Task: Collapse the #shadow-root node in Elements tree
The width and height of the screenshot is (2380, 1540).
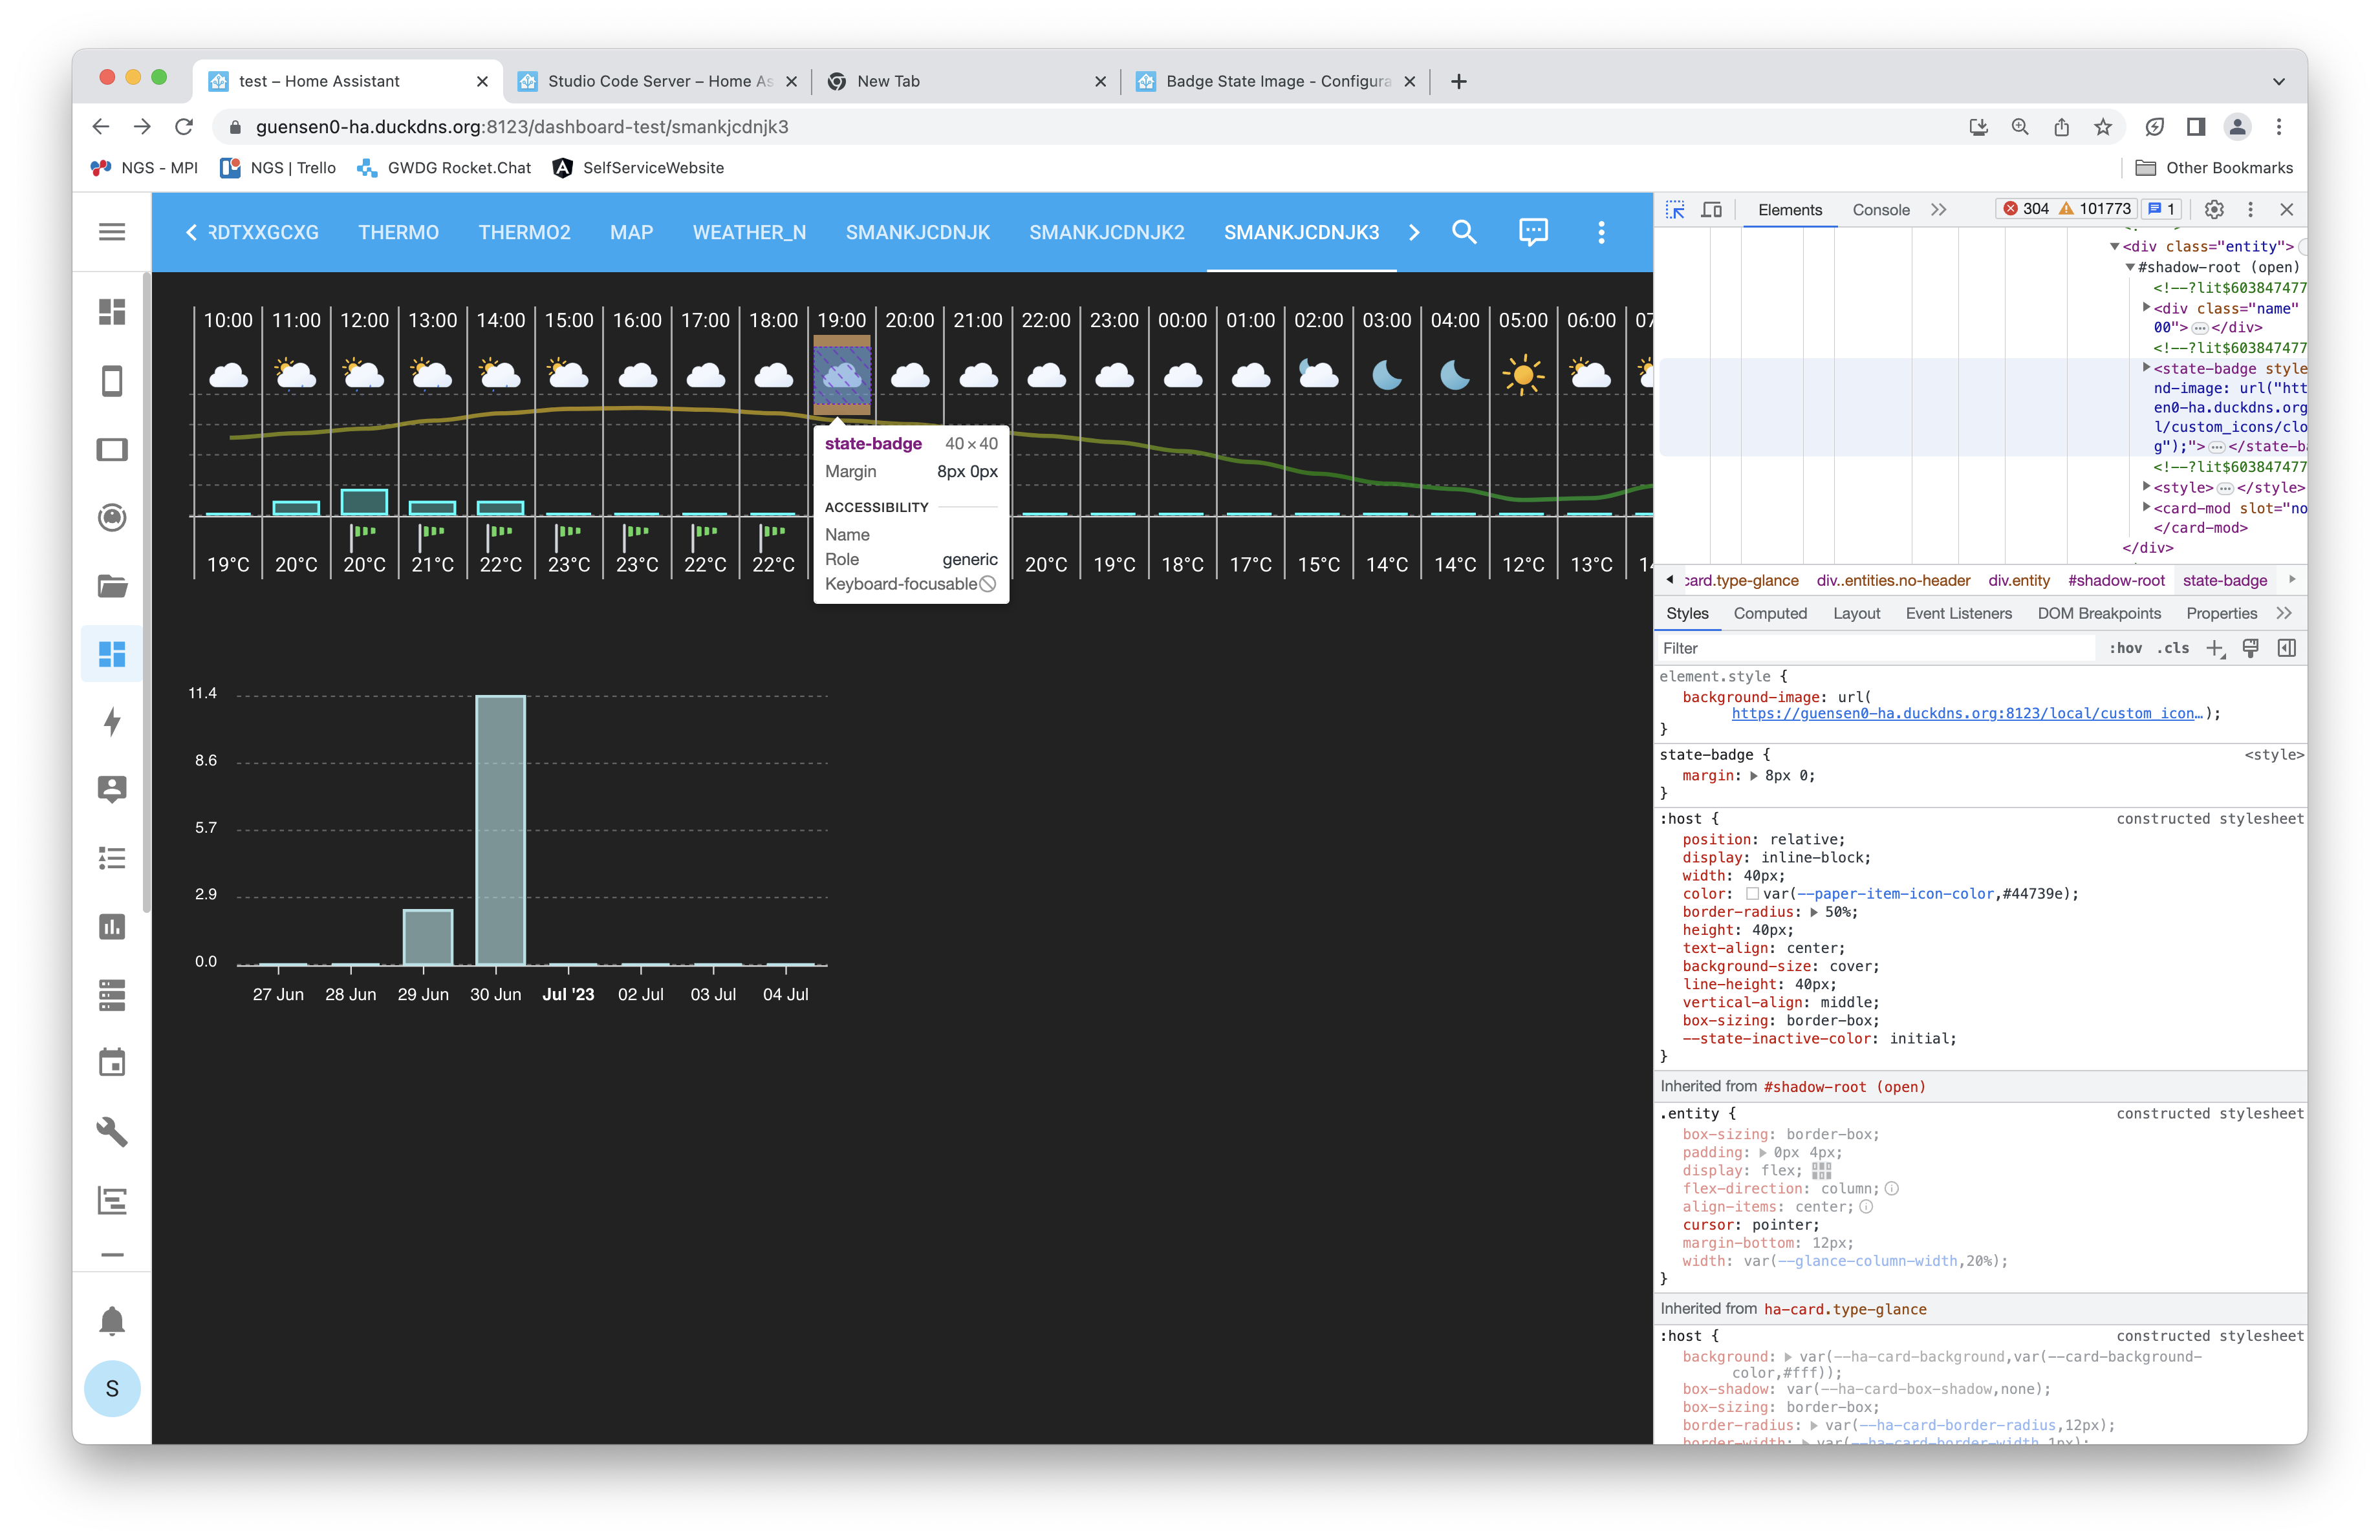Action: [x=2130, y=267]
